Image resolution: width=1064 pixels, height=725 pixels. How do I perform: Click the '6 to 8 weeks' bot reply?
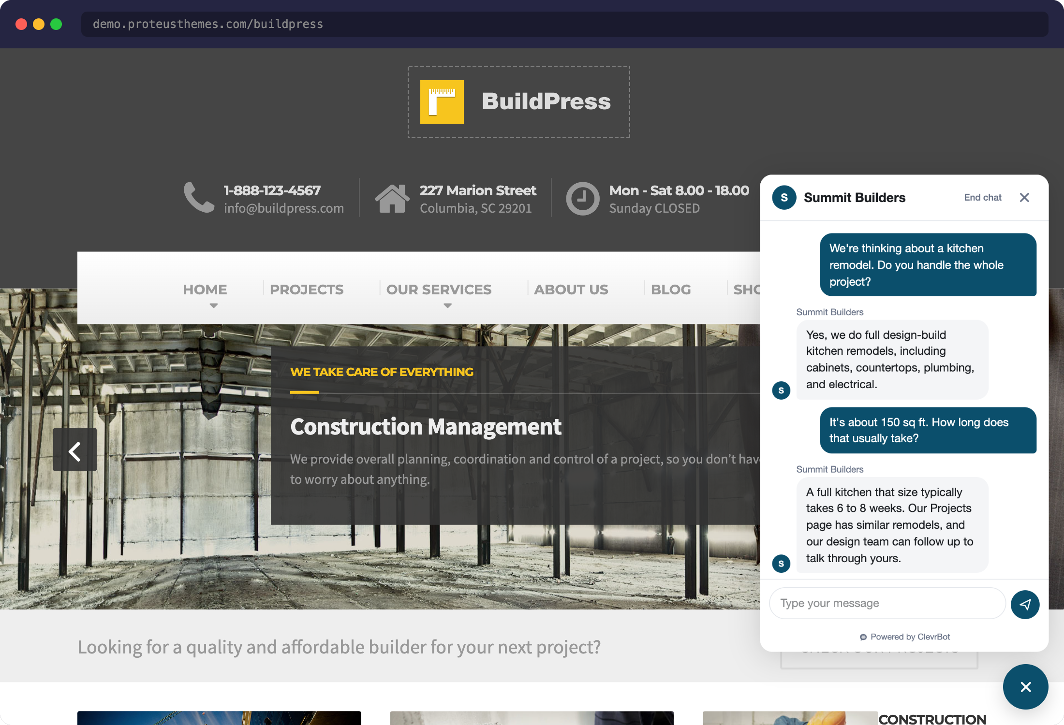(x=892, y=525)
